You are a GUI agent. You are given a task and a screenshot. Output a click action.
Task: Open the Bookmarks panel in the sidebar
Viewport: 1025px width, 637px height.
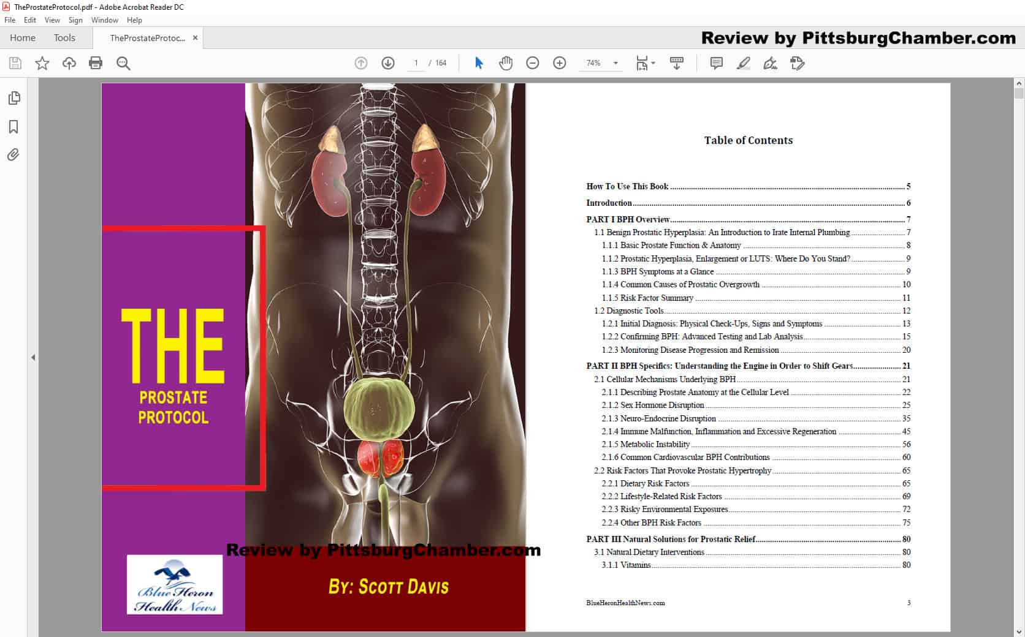(13, 127)
